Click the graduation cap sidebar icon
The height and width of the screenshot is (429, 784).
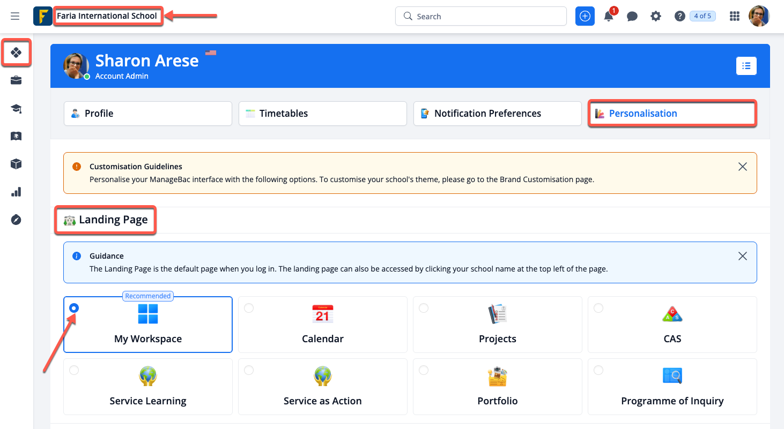(16, 109)
